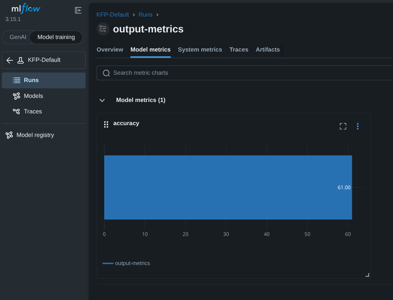Click the KFP-Default experiment button in sidebar
This screenshot has height=300, width=393.
click(x=44, y=60)
